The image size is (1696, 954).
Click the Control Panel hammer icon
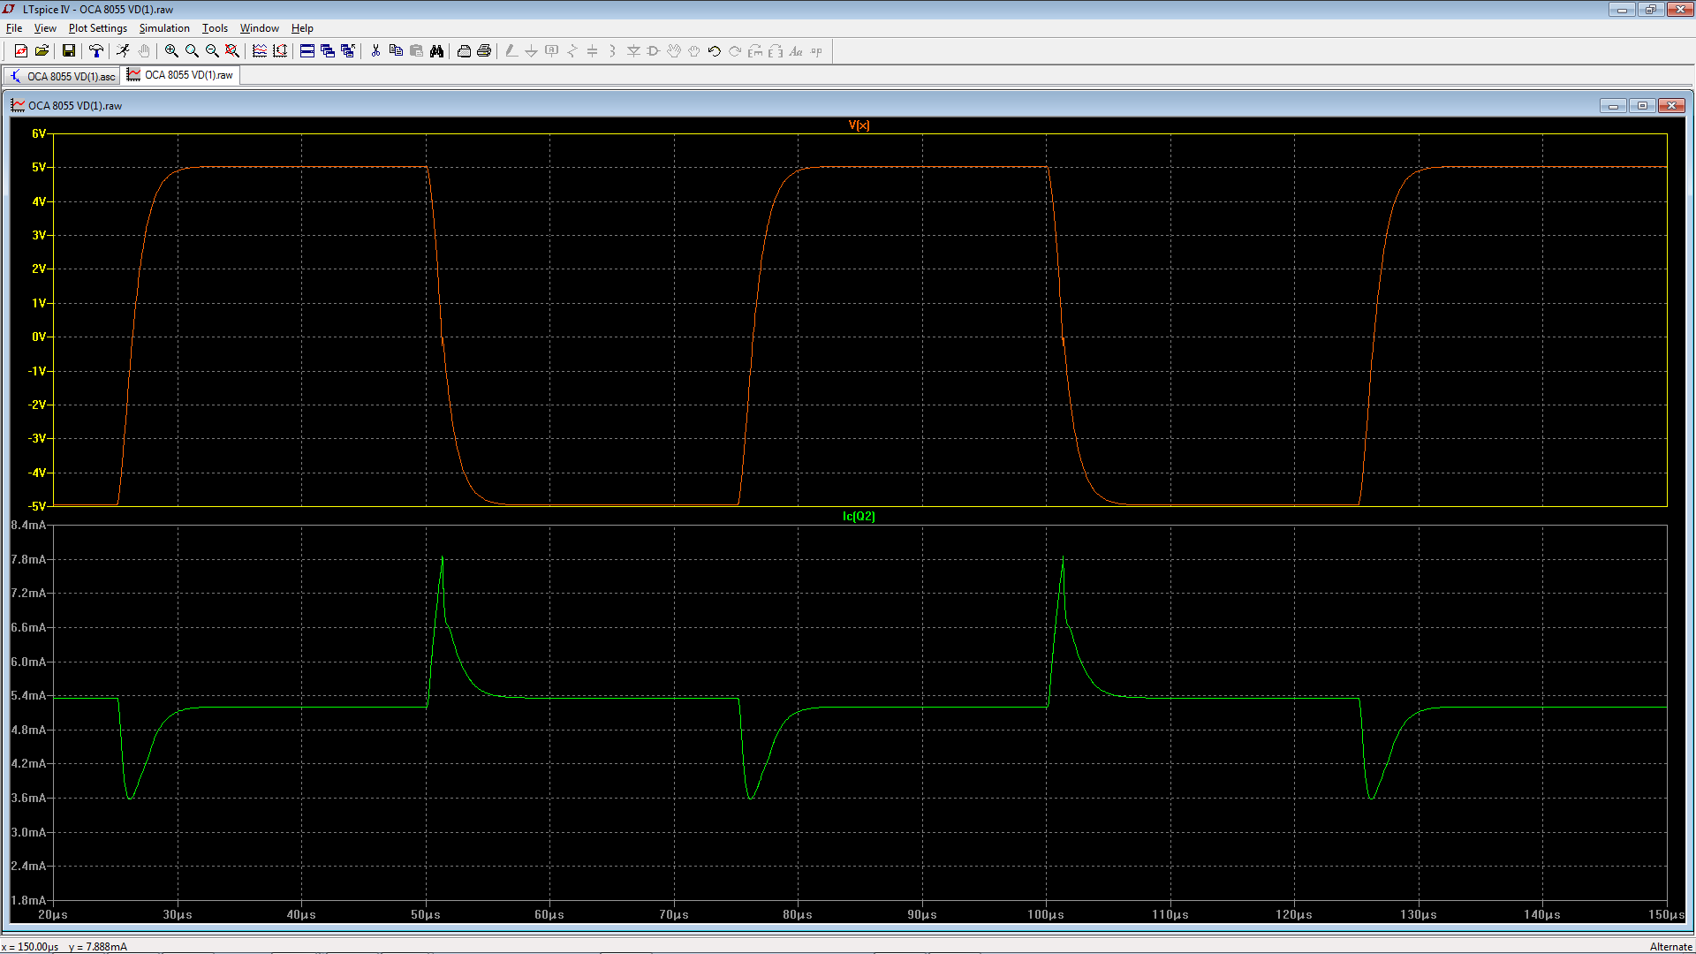pyautogui.click(x=96, y=51)
